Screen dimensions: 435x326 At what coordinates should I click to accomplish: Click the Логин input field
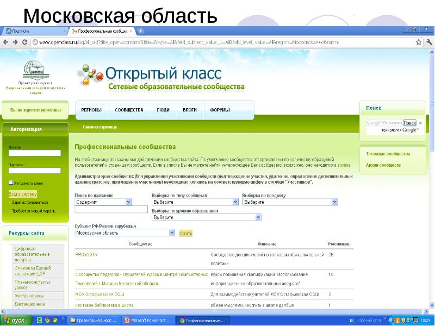pyautogui.click(x=35, y=153)
